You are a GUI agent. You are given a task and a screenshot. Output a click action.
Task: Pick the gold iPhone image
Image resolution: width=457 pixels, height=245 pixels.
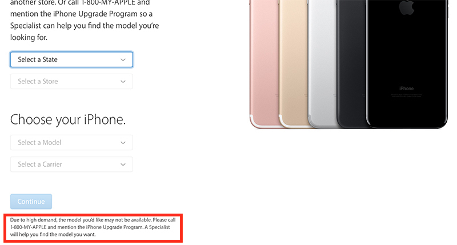293,64
